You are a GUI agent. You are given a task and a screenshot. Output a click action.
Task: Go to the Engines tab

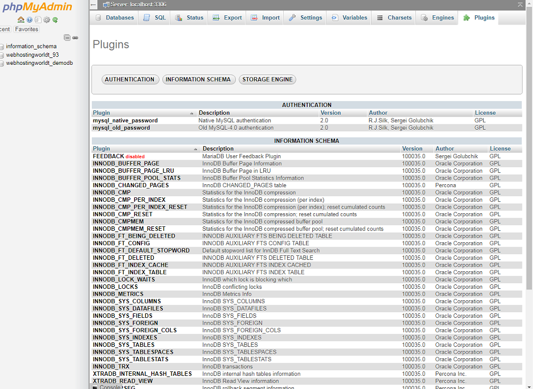coord(438,18)
